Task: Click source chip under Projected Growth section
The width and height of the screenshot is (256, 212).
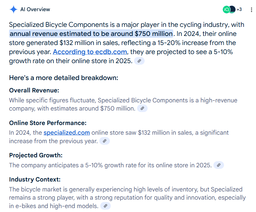Action: point(219,165)
